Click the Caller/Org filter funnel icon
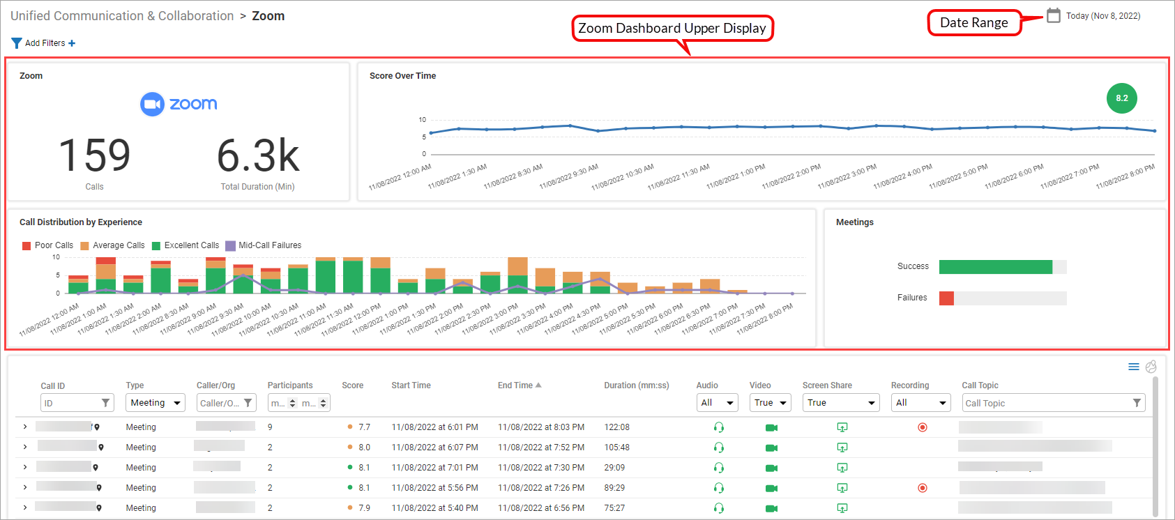The image size is (1175, 520). pyautogui.click(x=248, y=403)
